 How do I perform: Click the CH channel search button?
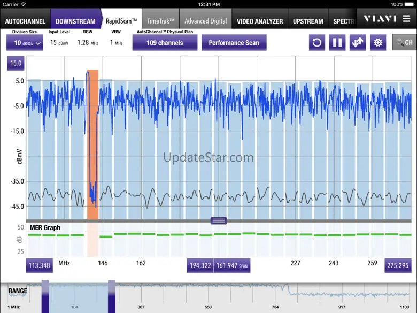[x=404, y=43]
